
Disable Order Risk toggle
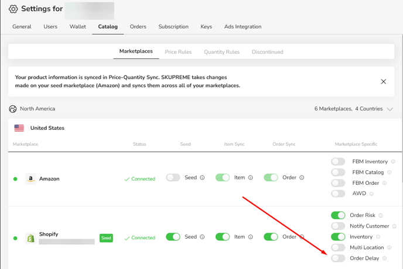pos(338,215)
